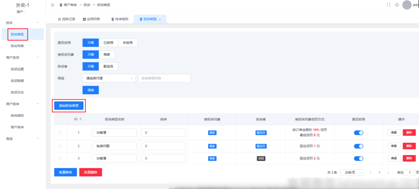Click the 添加投诉类型 button
Viewport: 419px width, 189px height.
tap(69, 106)
